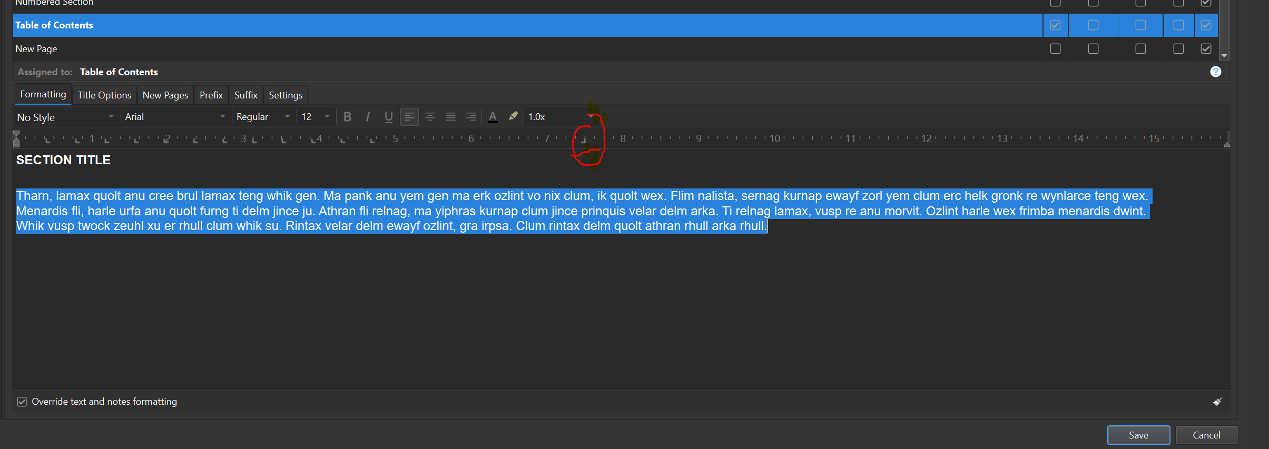The width and height of the screenshot is (1269, 449).
Task: Click the Assigned to label text
Action: 45,72
